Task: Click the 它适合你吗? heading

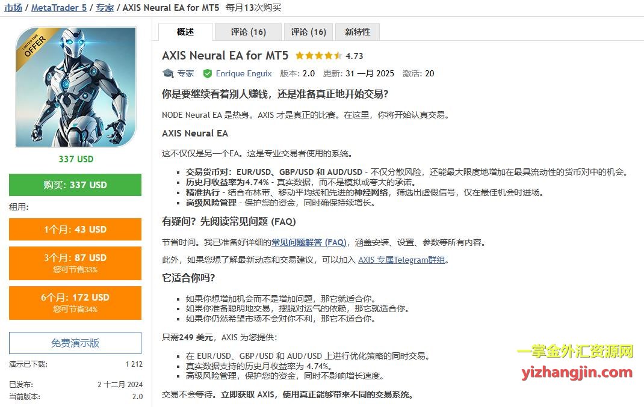Action: click(188, 278)
